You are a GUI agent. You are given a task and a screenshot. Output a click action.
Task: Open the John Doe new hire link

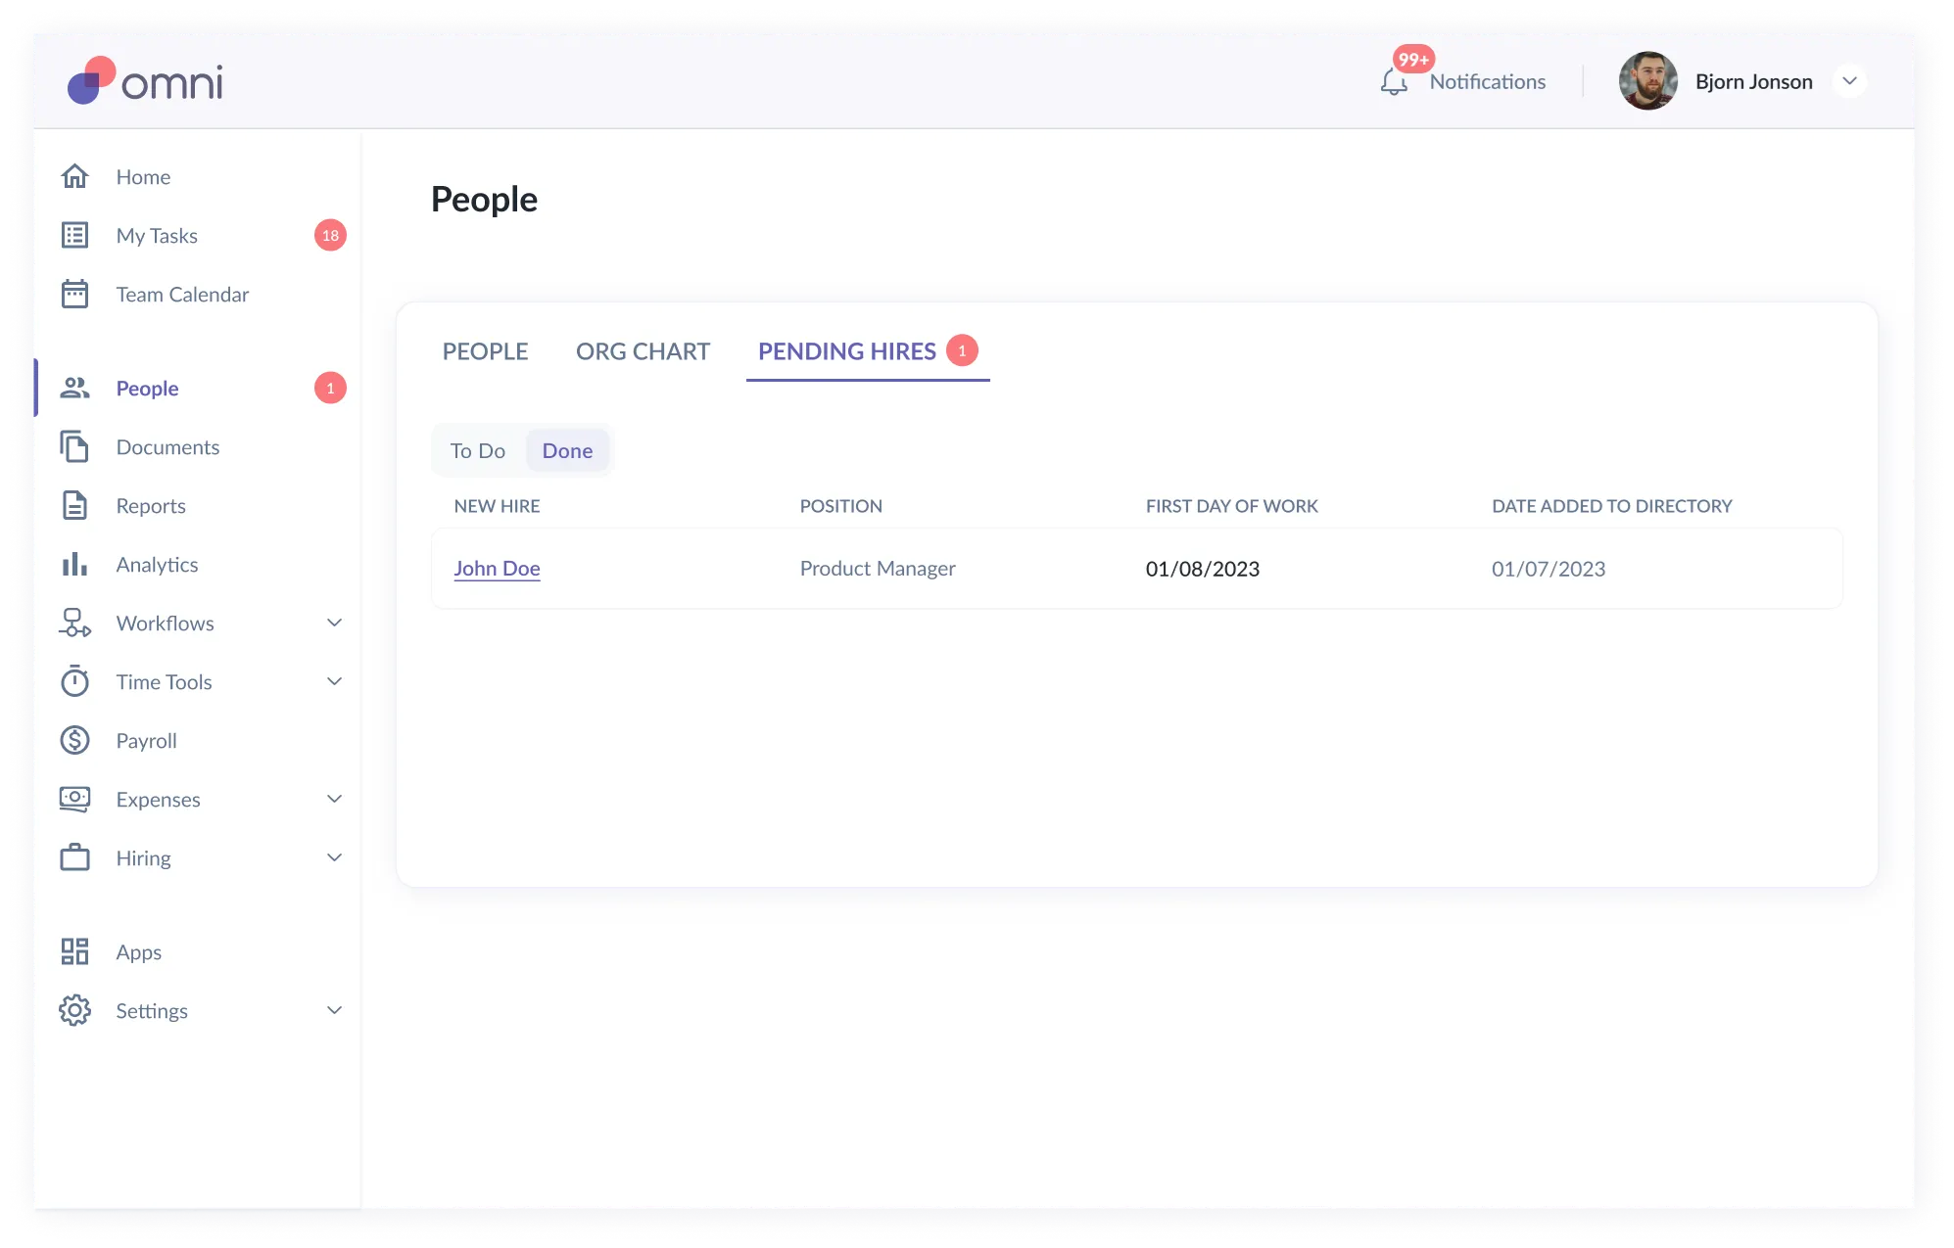click(x=497, y=569)
